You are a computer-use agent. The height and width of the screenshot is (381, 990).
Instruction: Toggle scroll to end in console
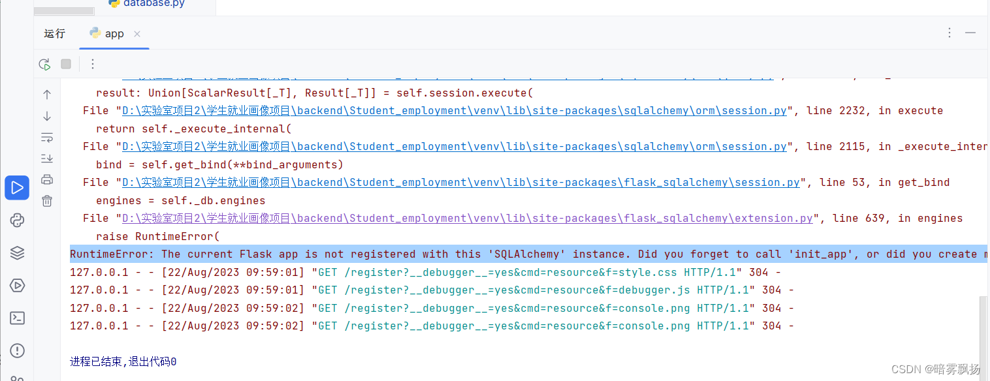[46, 158]
